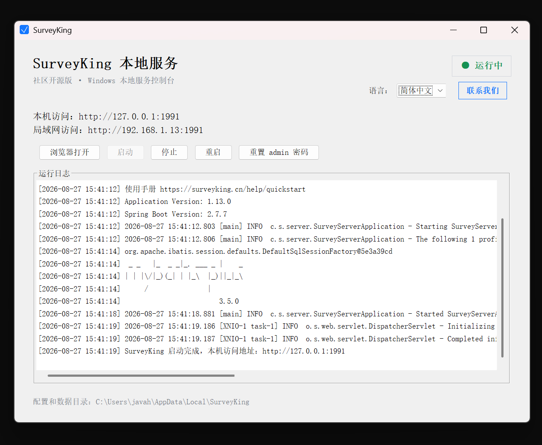Open the 简体中文 language dropdown
The height and width of the screenshot is (445, 542).
tap(421, 91)
